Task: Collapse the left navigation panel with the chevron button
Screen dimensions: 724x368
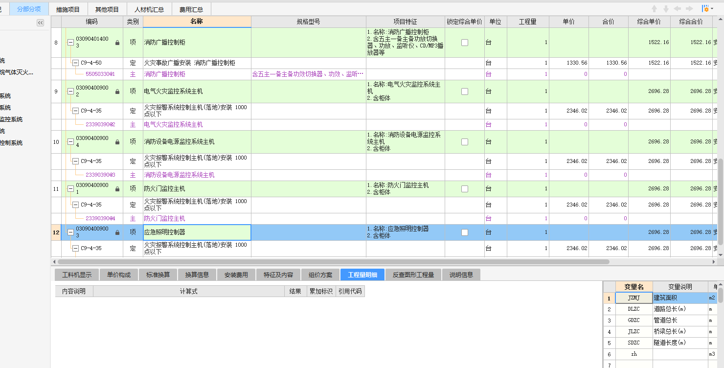Action: pos(40,23)
